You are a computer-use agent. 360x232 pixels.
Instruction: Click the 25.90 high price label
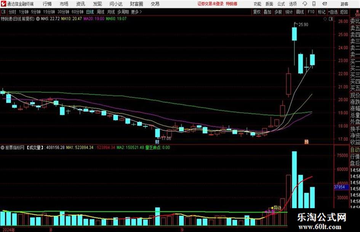click(303, 25)
